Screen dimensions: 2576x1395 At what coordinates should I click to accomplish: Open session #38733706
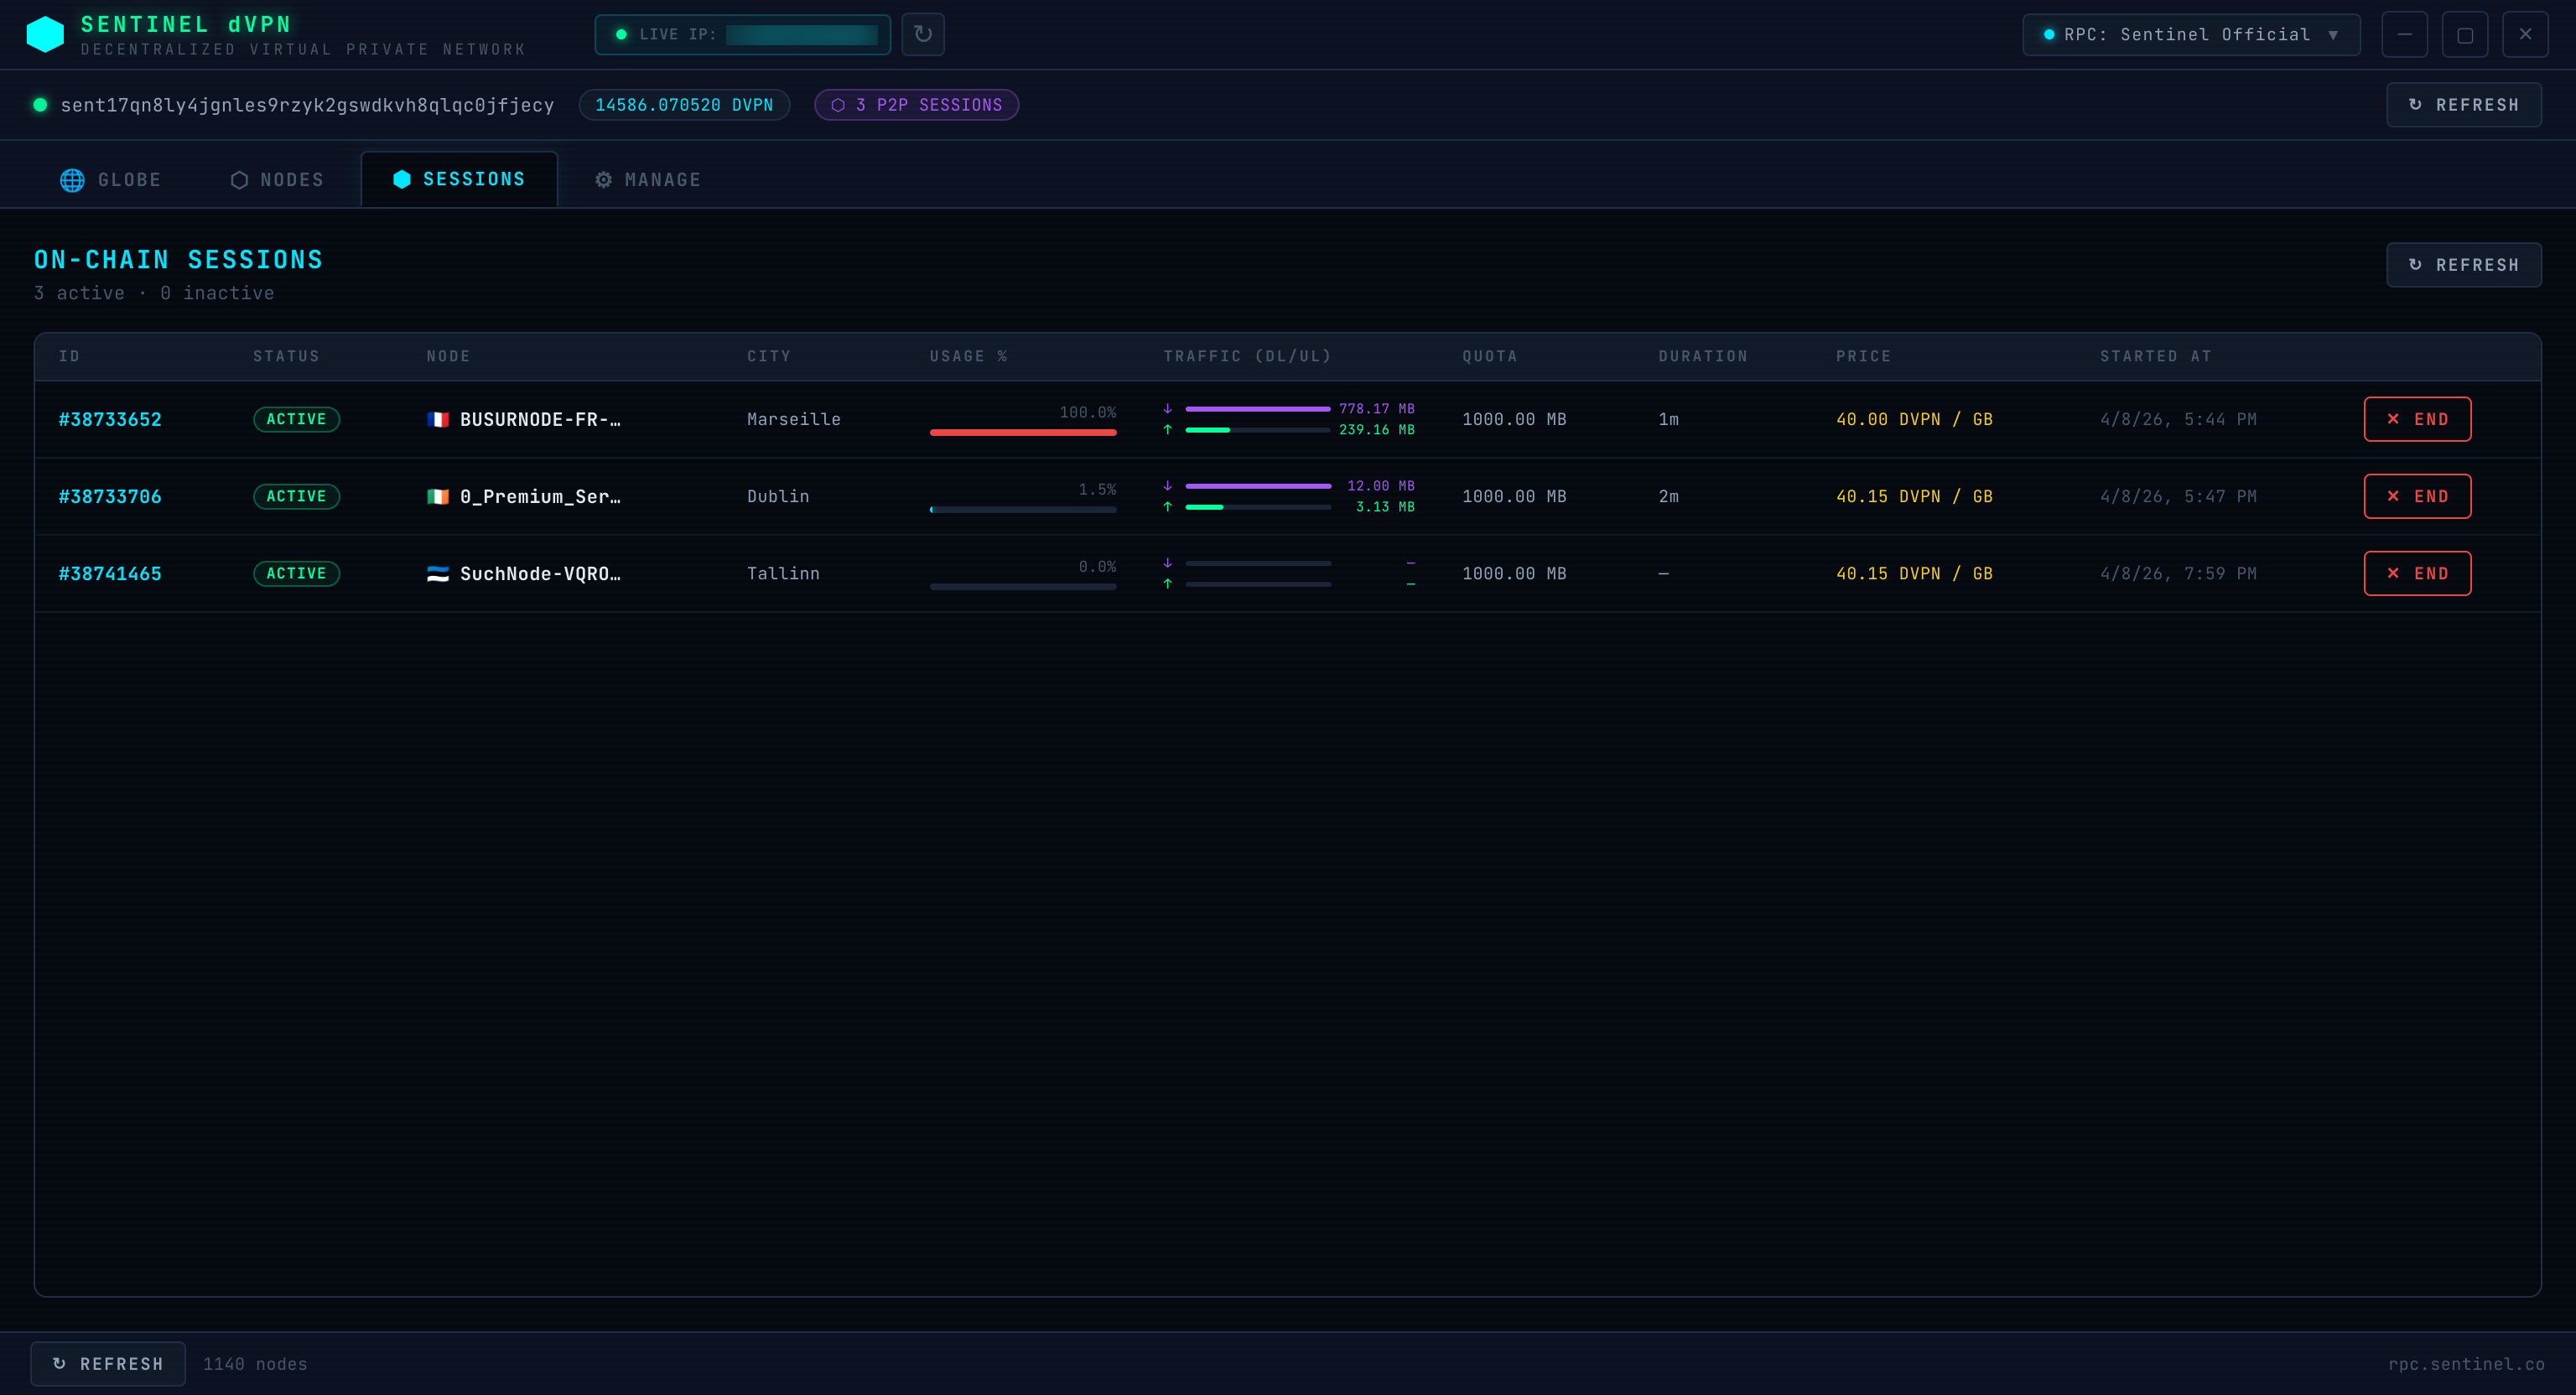coord(110,496)
